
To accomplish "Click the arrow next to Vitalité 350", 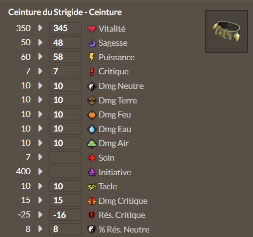I will [x=40, y=28].
